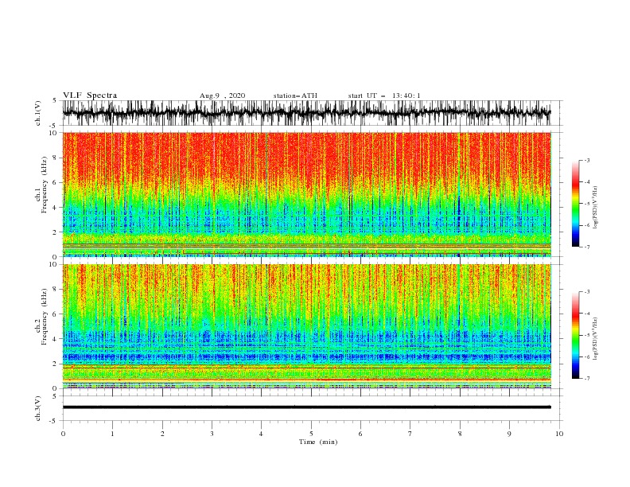Click time axis tick label '10'
630x487 pixels.
click(x=559, y=434)
